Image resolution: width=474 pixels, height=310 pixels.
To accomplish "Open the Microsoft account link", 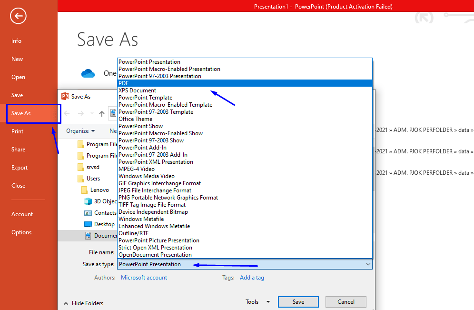I will (144, 277).
